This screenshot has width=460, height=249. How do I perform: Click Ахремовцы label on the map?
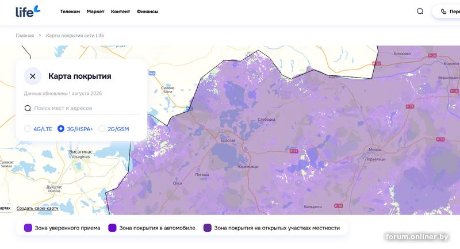248,167
